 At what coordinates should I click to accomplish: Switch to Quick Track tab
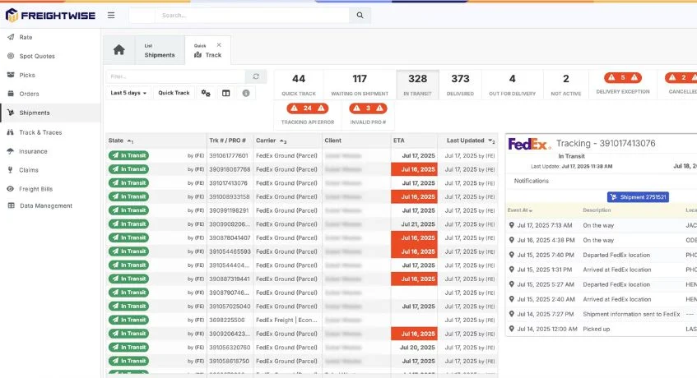[207, 51]
